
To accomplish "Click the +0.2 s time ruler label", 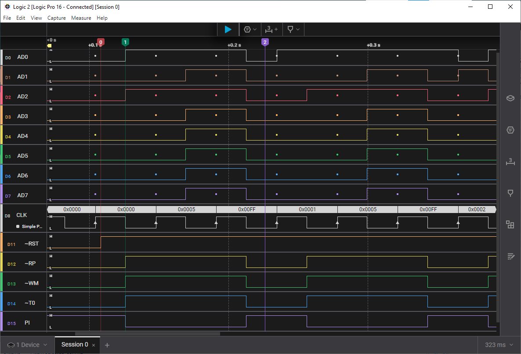I will pyautogui.click(x=234, y=45).
